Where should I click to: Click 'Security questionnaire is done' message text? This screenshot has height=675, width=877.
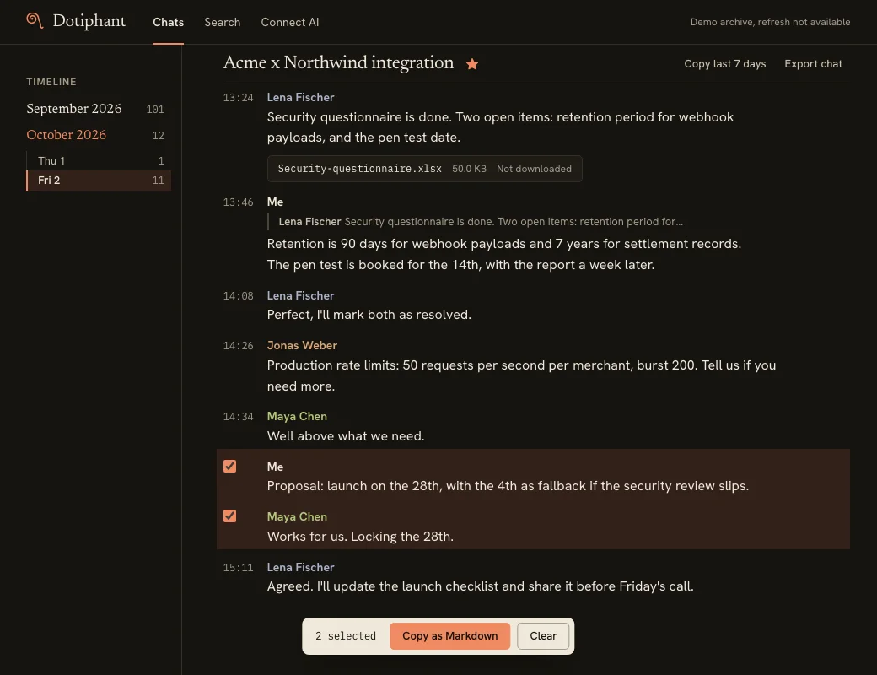pos(501,127)
